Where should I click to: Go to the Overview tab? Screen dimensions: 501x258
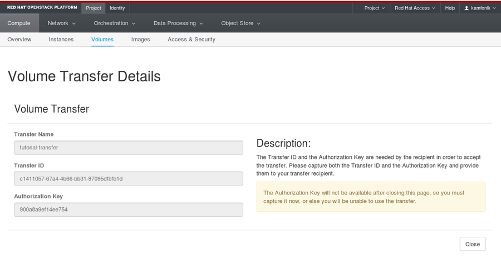[19, 40]
